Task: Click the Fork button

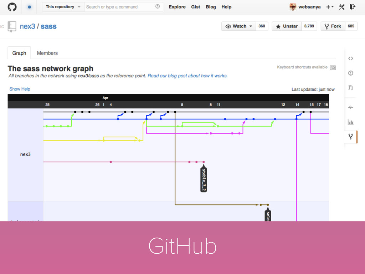Action: (x=333, y=26)
